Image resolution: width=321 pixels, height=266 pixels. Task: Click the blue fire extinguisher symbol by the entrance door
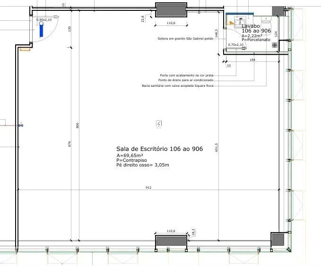pos(41,29)
